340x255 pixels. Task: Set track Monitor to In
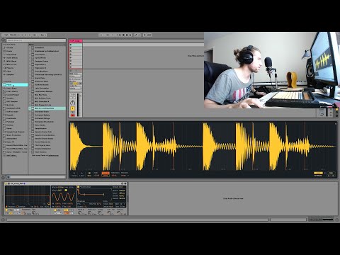71,84
